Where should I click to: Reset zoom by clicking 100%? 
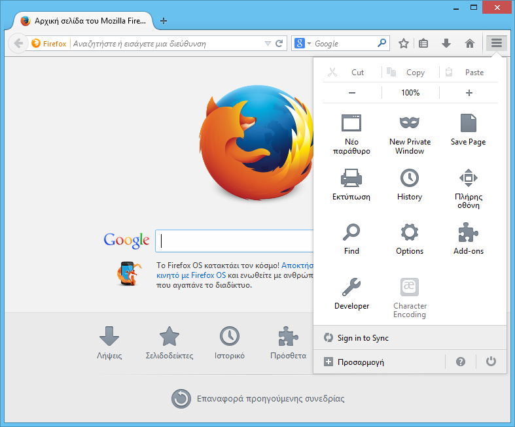click(x=410, y=93)
